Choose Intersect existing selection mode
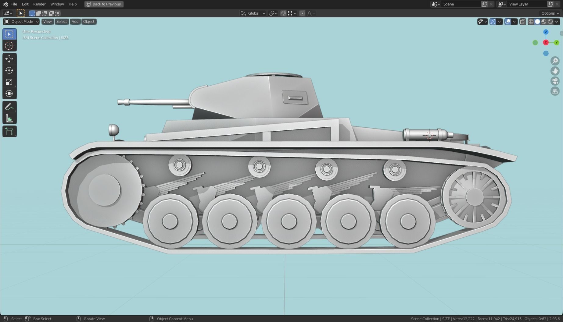This screenshot has height=322, width=563. pyautogui.click(x=58, y=13)
